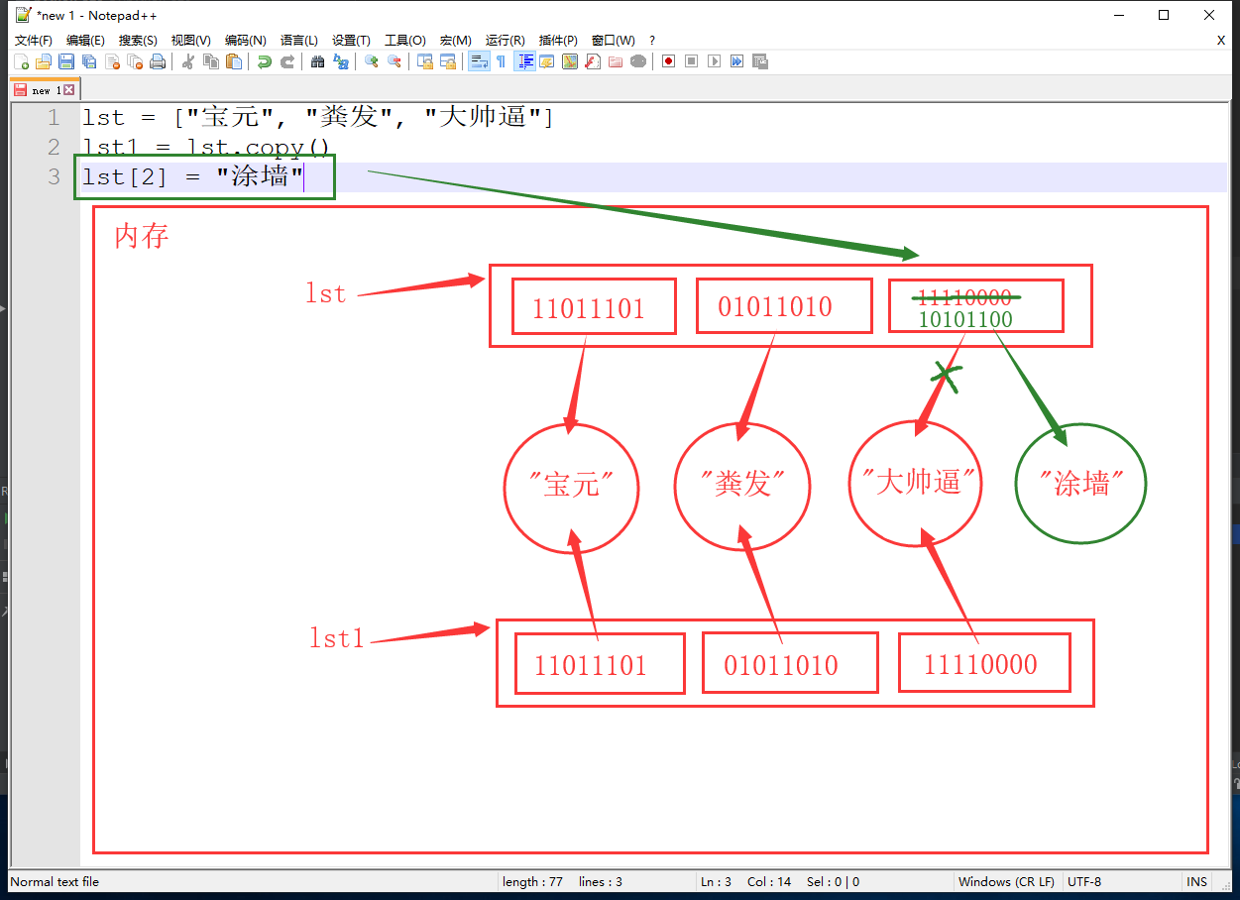The width and height of the screenshot is (1240, 900).
Task: Open the 窗口(W) menu
Action: pos(613,40)
